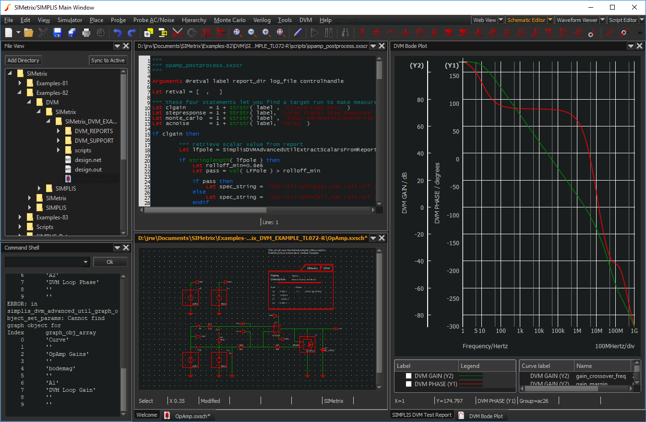This screenshot has width=646, height=422.
Task: Open the Command Shell input dropdown
Action: [x=86, y=262]
